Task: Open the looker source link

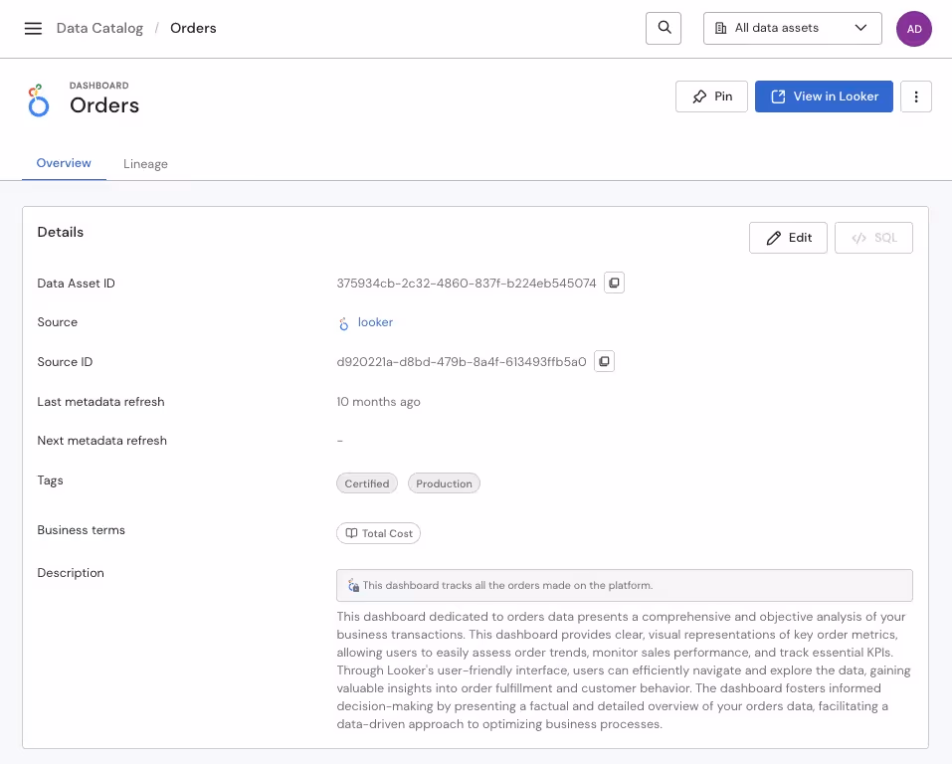Action: (x=375, y=322)
